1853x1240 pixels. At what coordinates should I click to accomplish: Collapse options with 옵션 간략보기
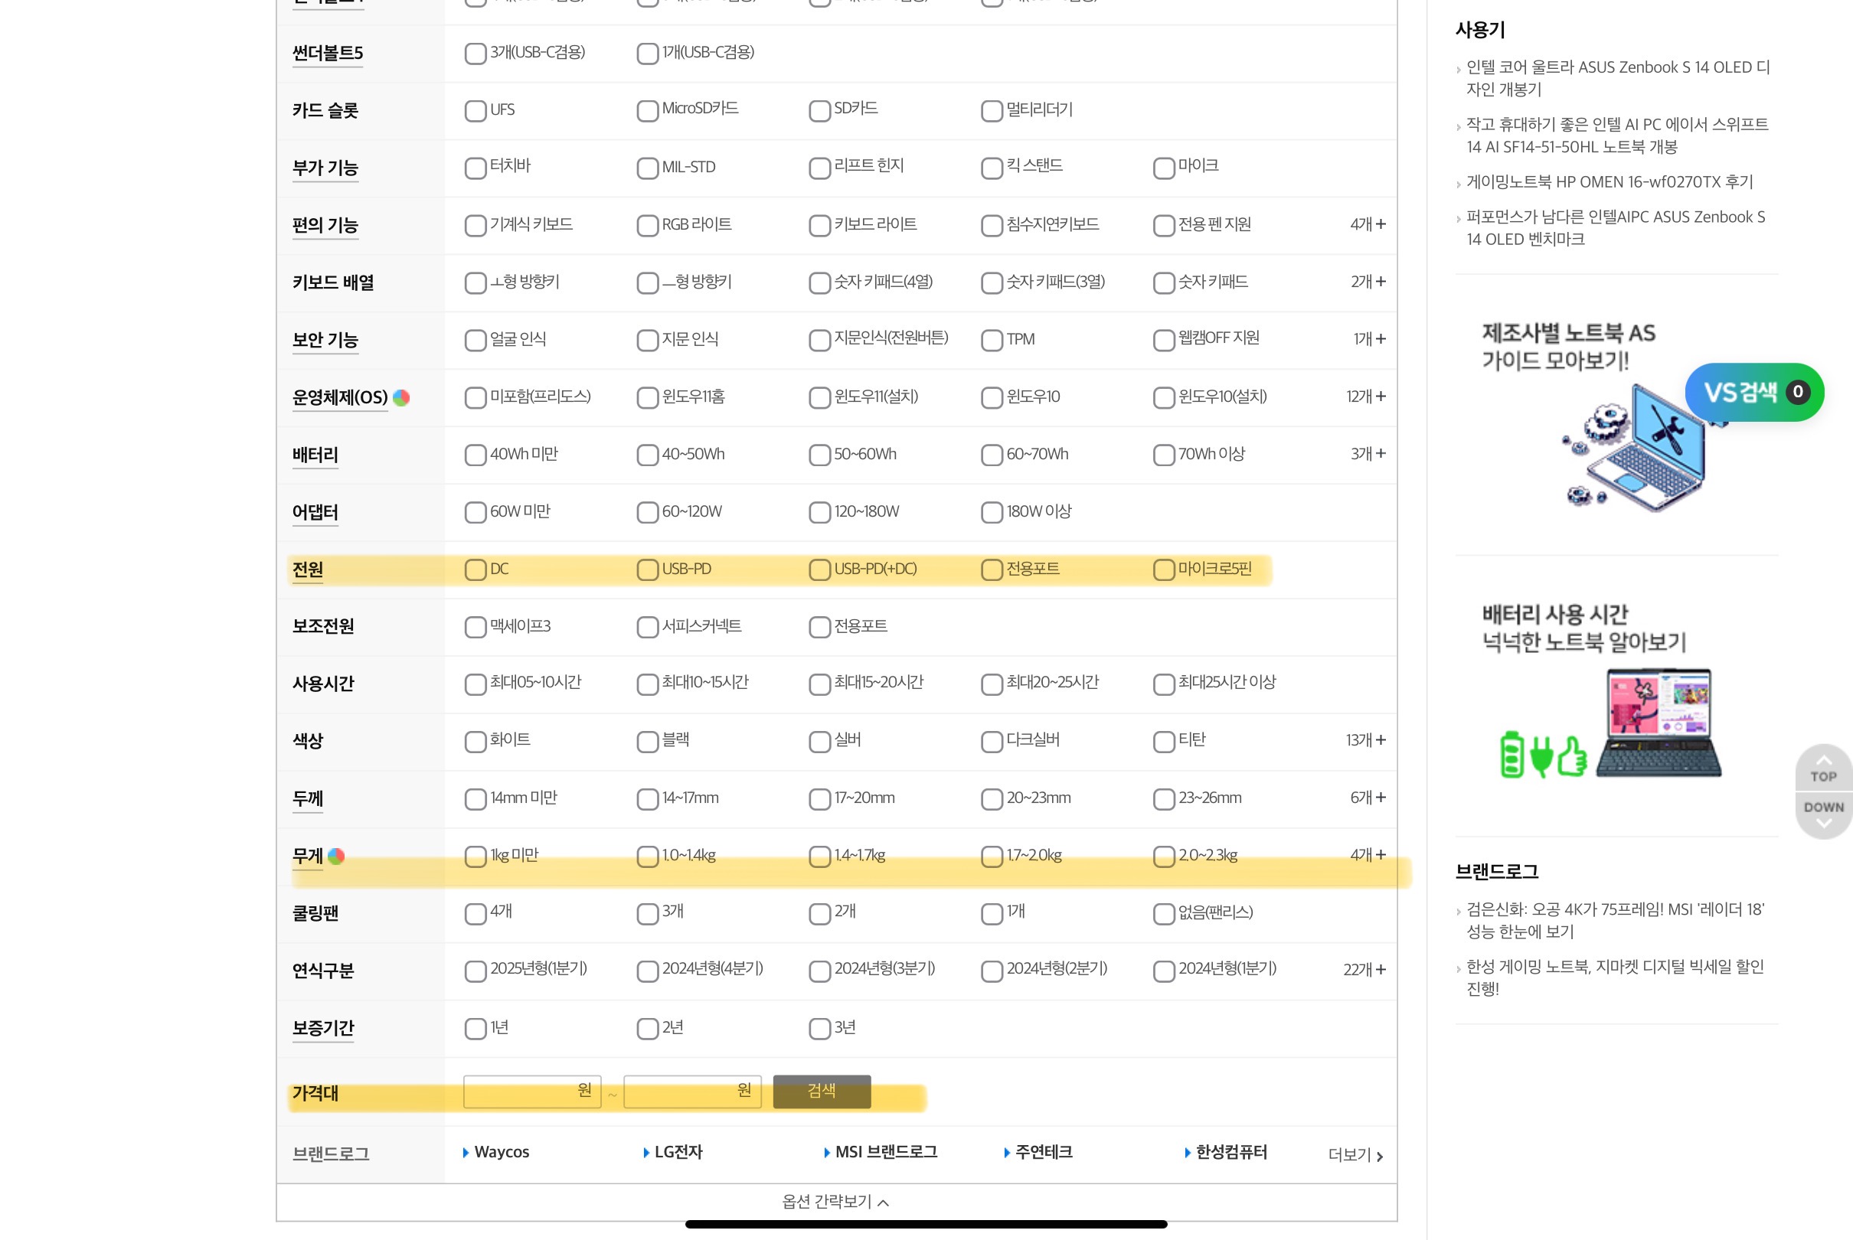point(835,1202)
